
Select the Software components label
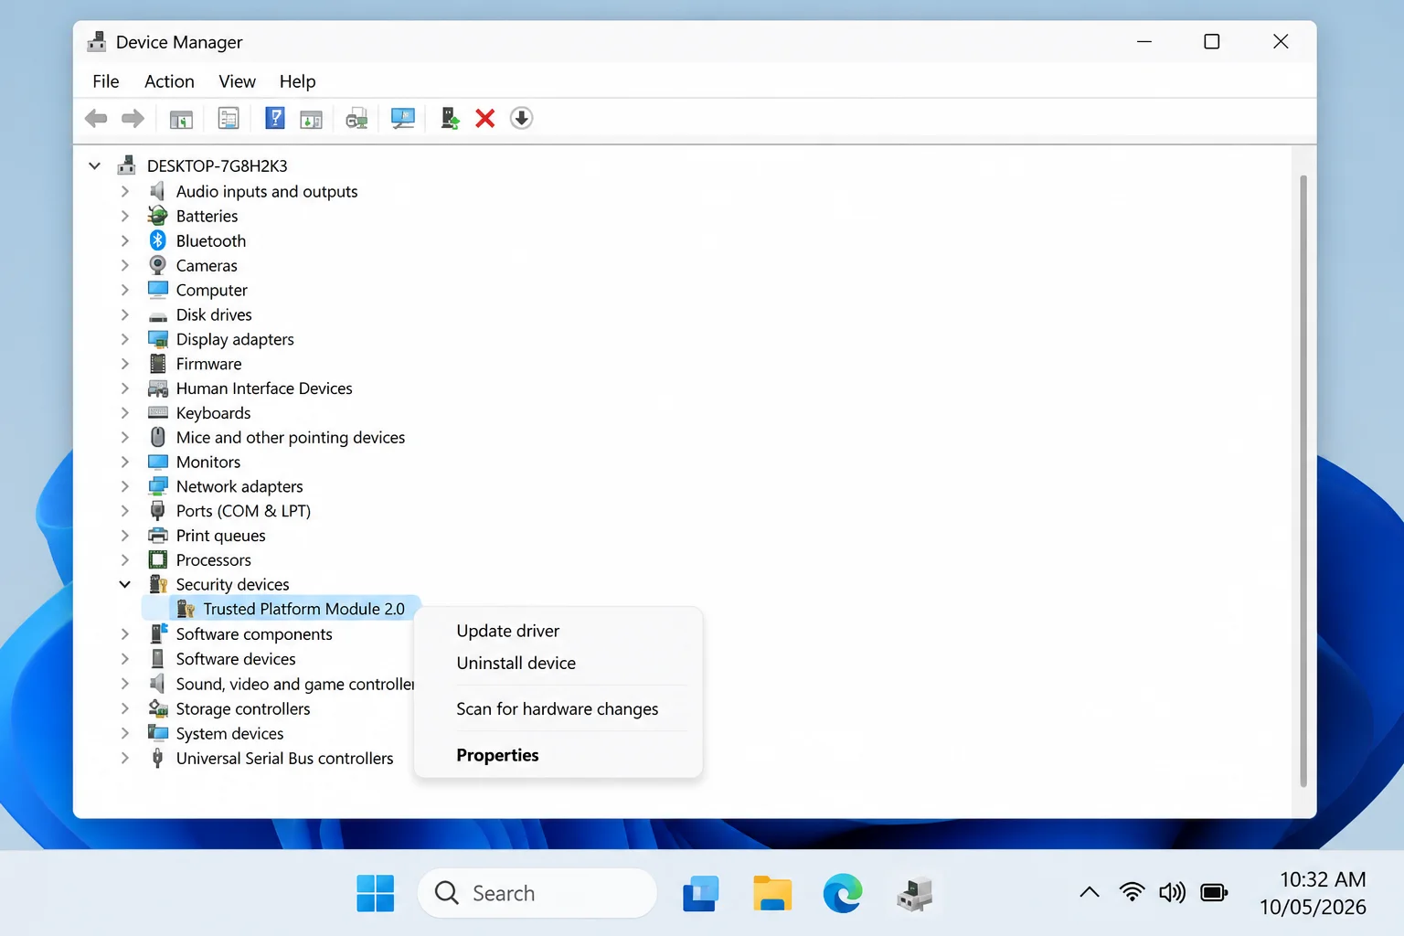coord(254,633)
